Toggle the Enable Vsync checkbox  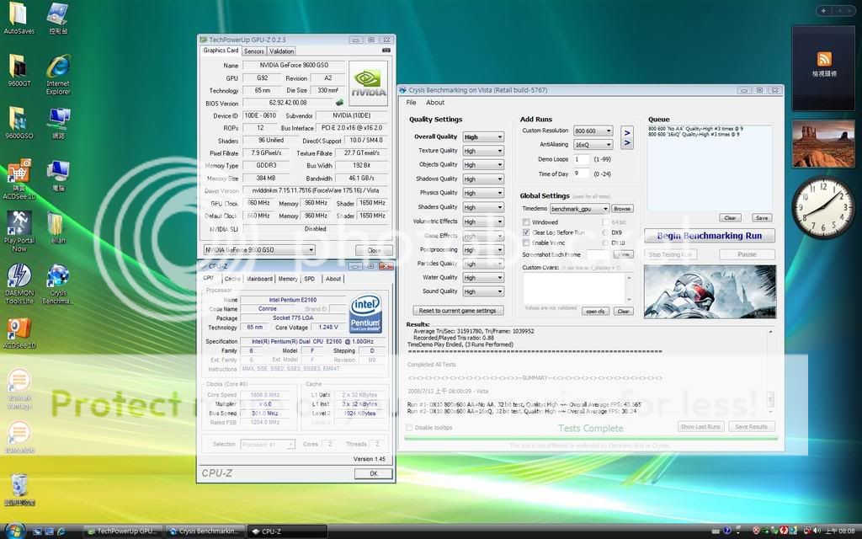[526, 243]
